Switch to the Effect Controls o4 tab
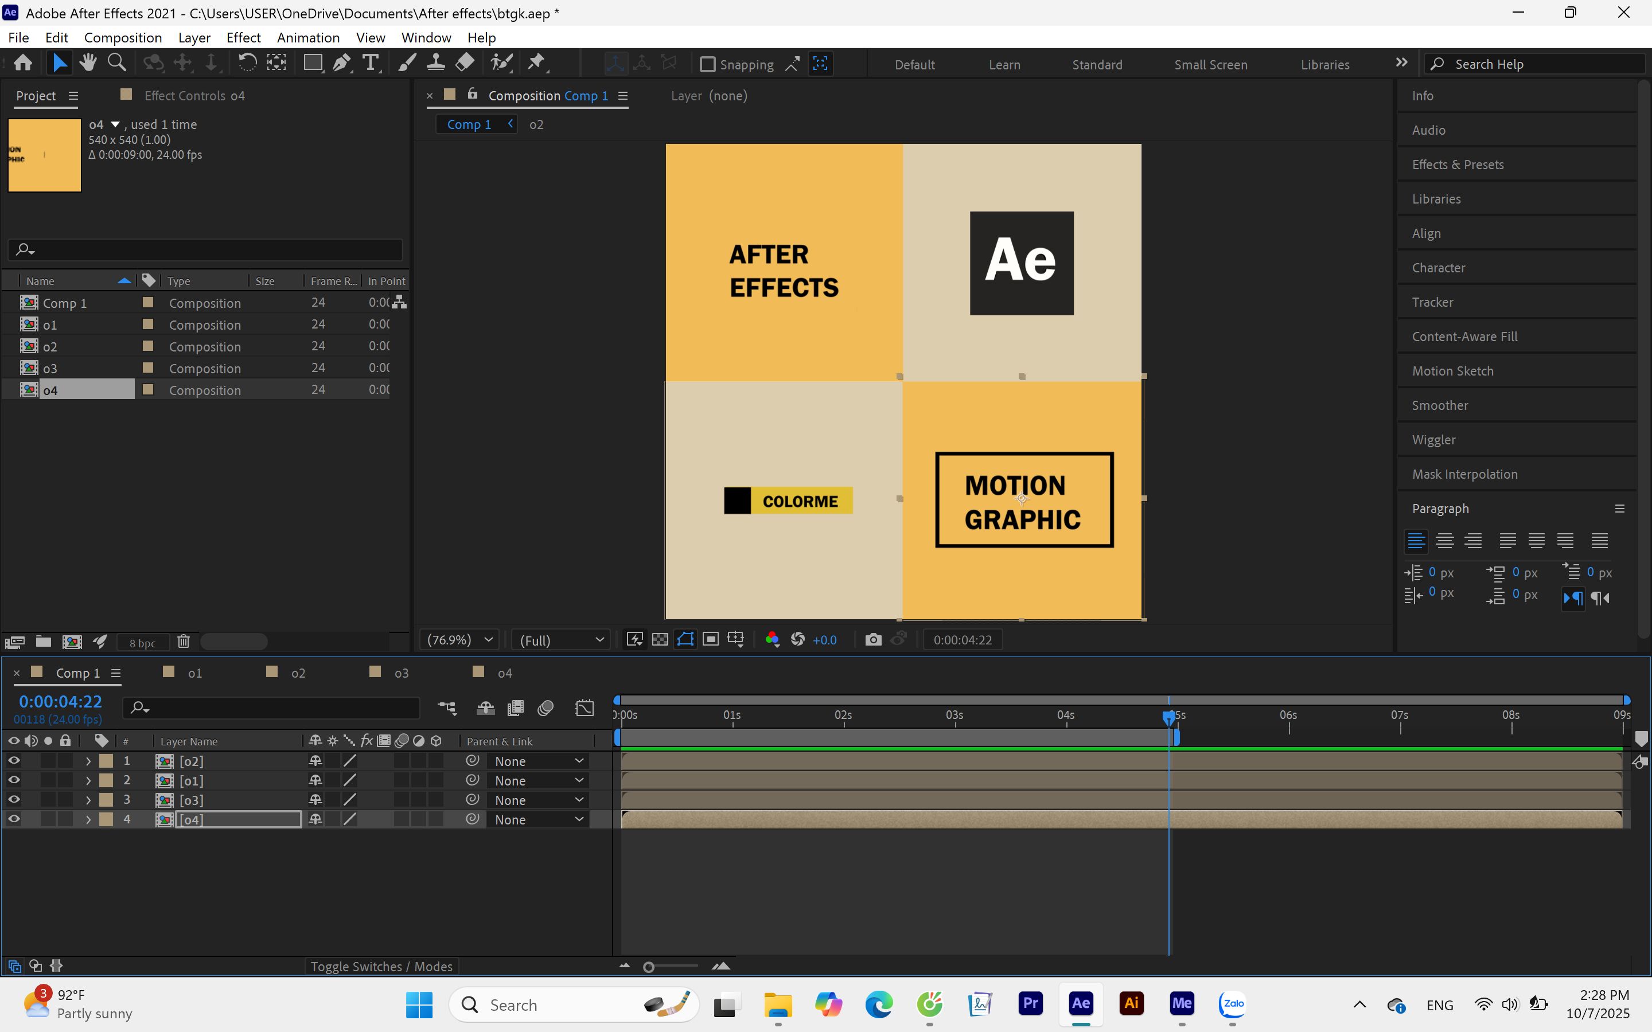1652x1032 pixels. 194,96
